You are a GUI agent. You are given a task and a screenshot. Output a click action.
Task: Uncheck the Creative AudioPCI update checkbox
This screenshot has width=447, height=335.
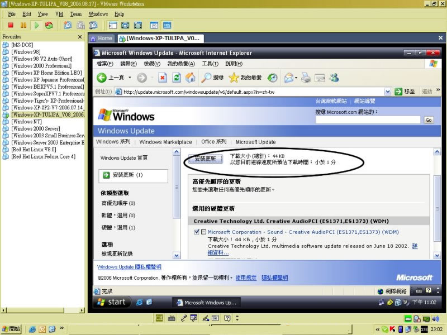197,232
